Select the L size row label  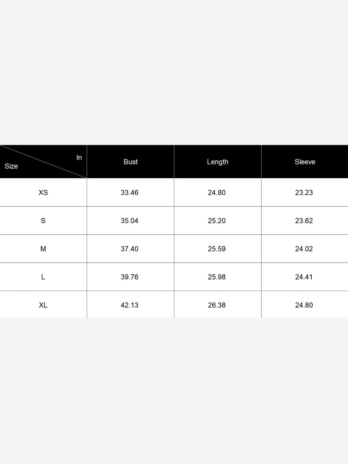[x=43, y=277]
